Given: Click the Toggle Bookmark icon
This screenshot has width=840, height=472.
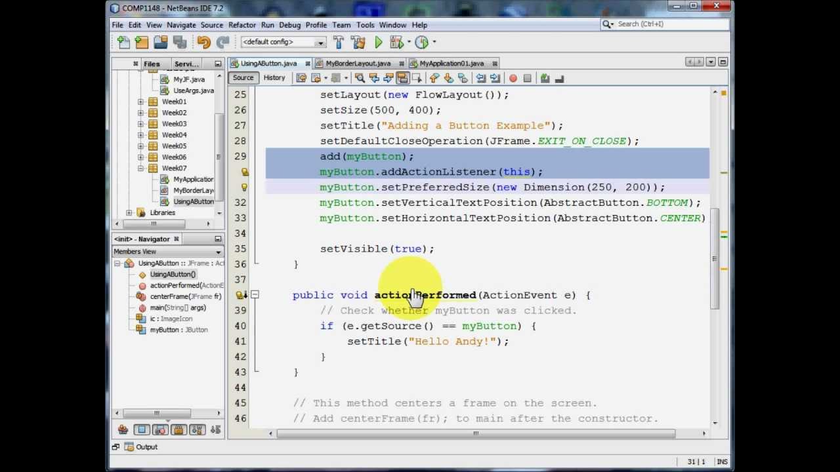Looking at the screenshot, I should (463, 79).
